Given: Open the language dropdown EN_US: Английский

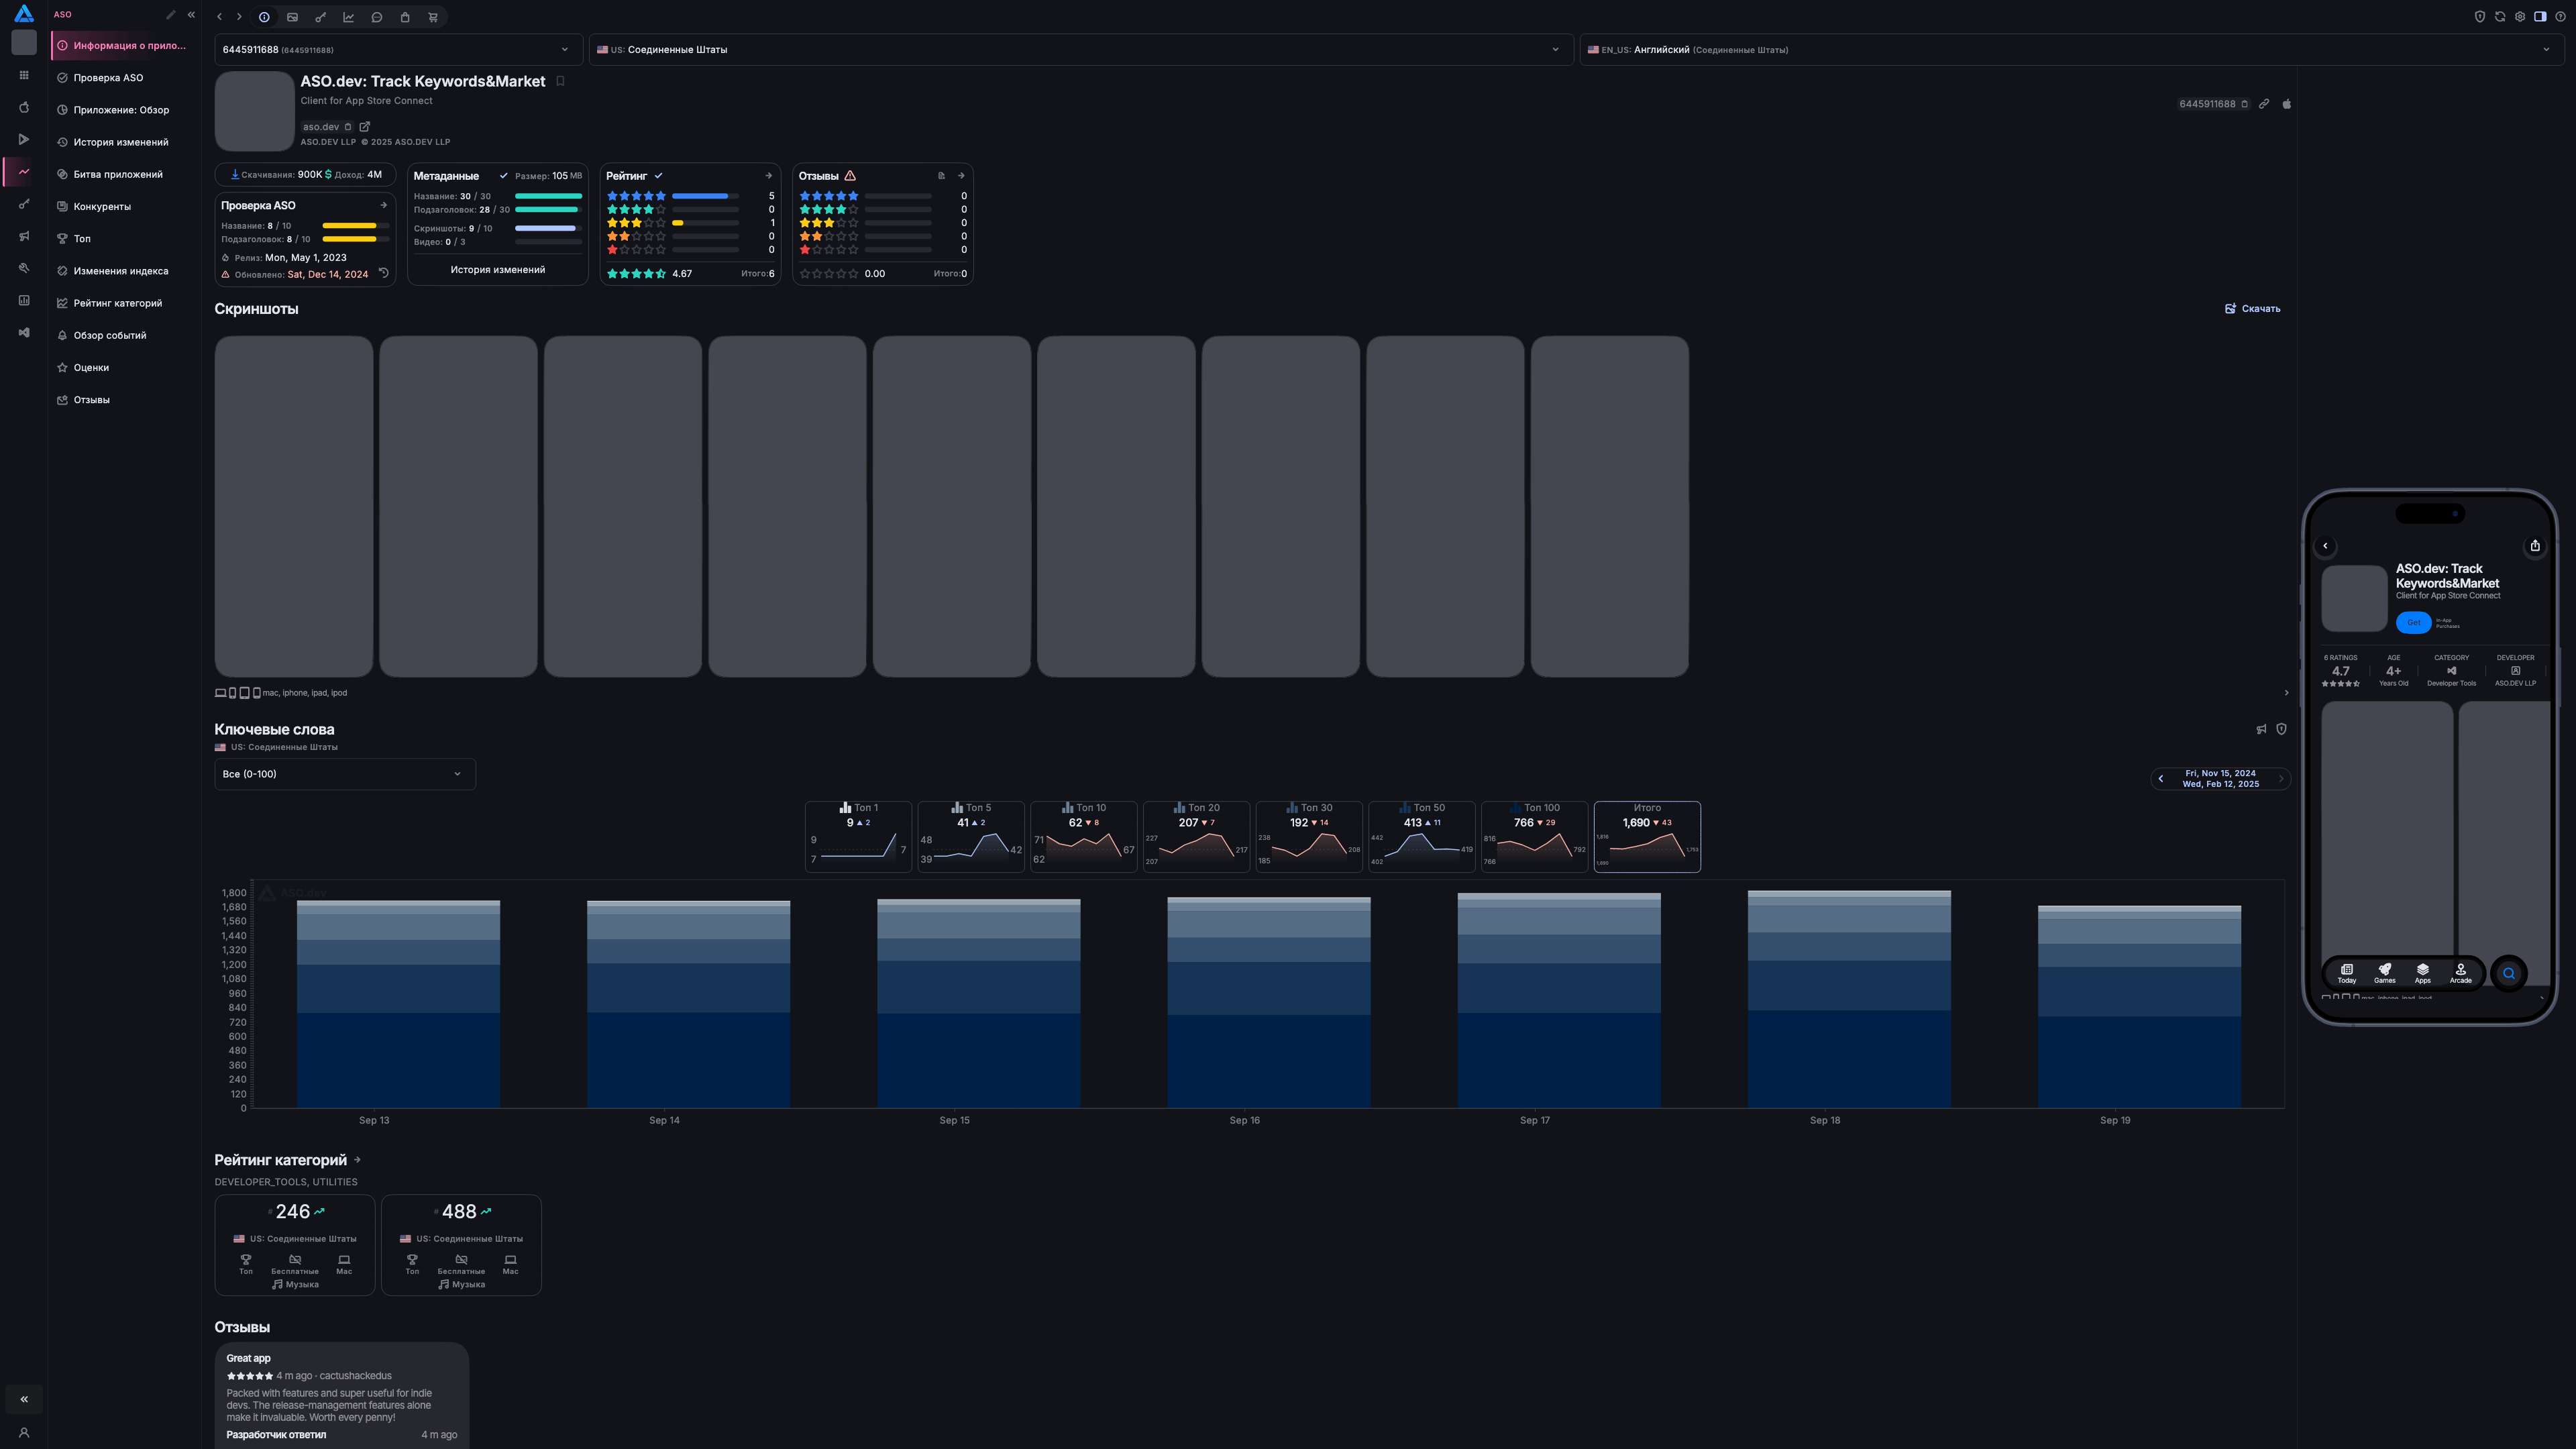Looking at the screenshot, I should [x=2071, y=49].
